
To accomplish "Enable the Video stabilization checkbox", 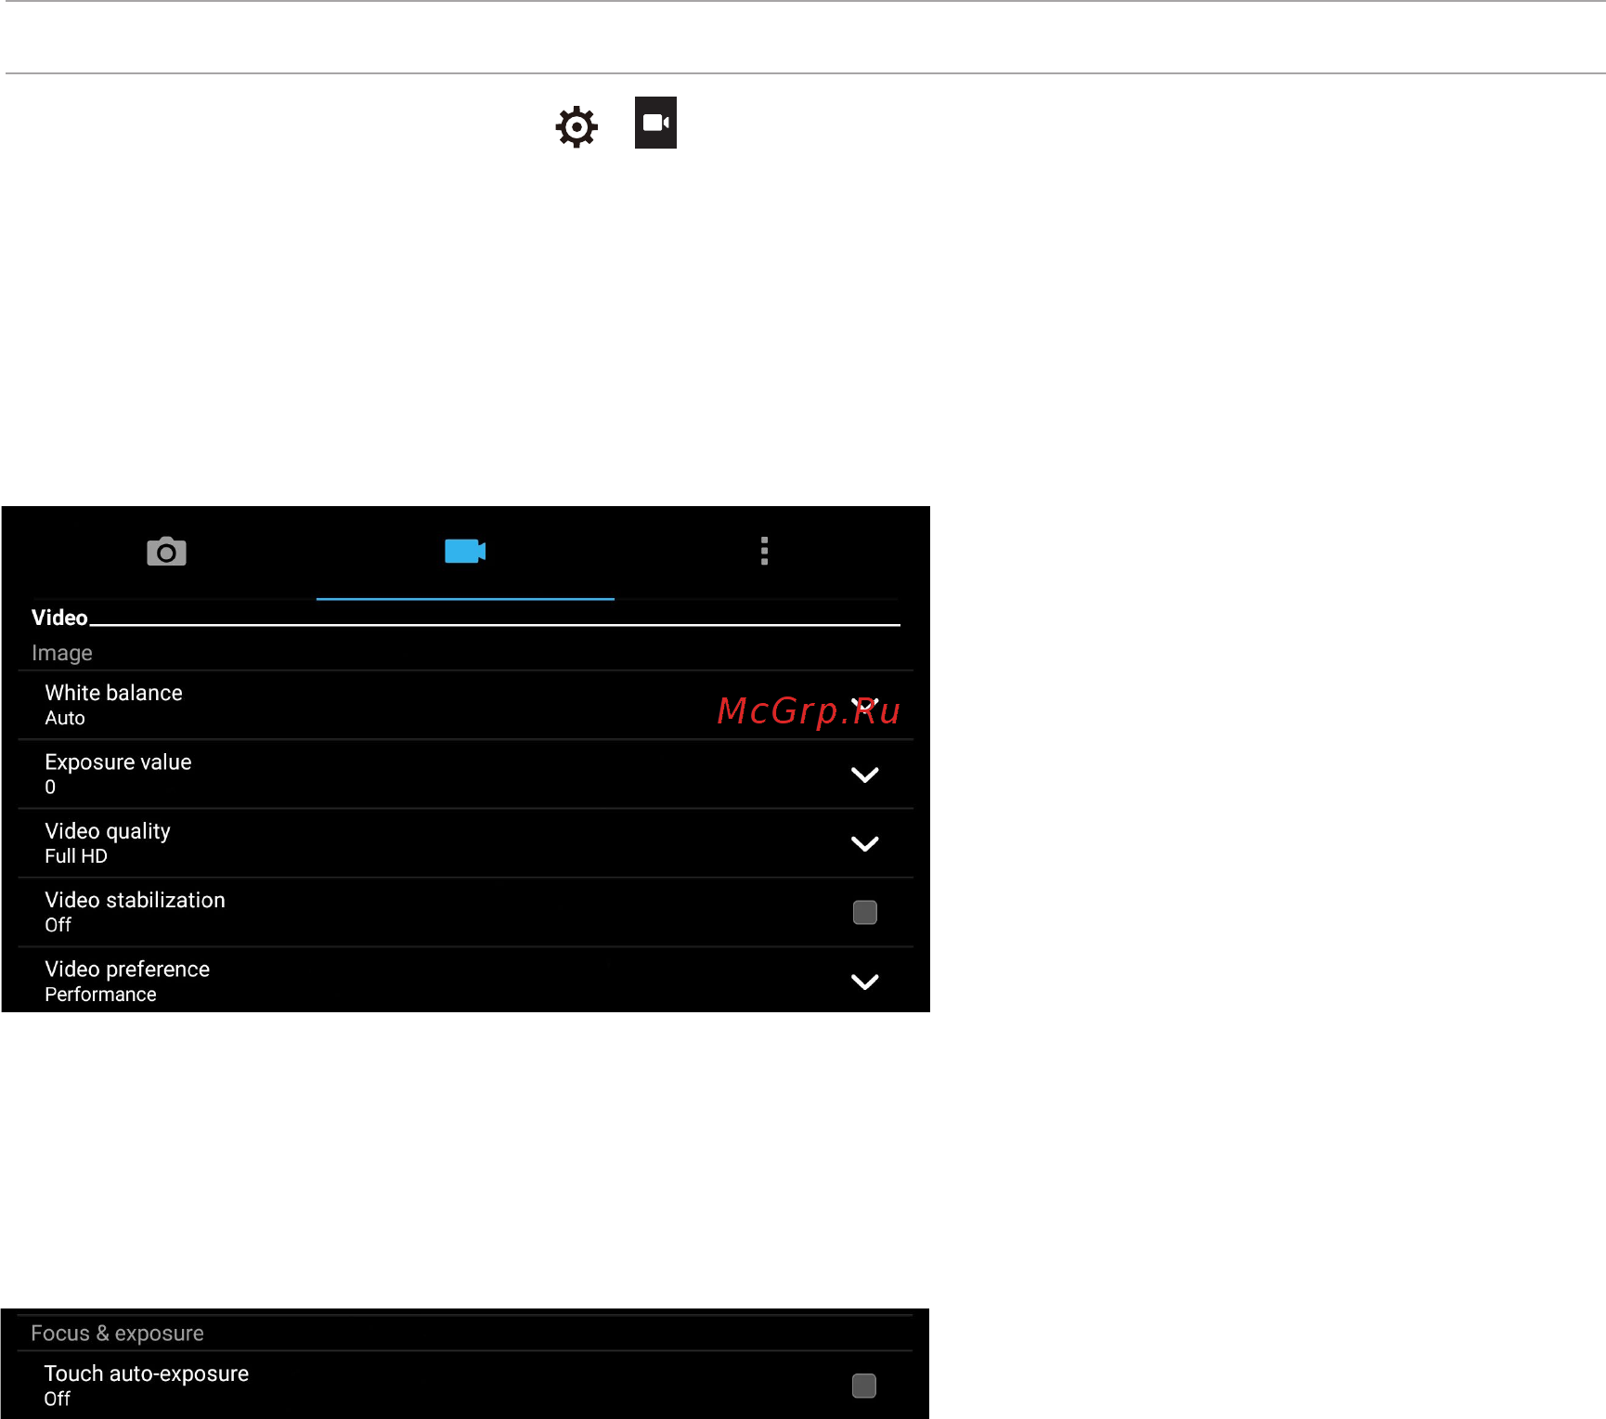I will coord(865,913).
